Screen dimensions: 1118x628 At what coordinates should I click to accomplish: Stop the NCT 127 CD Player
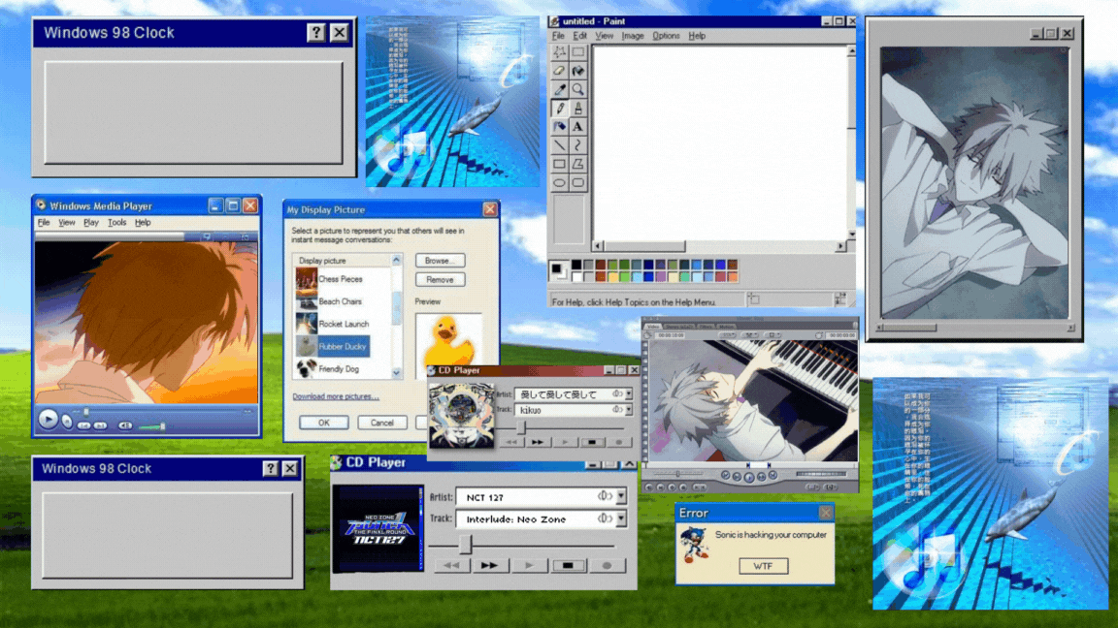pyautogui.click(x=569, y=565)
